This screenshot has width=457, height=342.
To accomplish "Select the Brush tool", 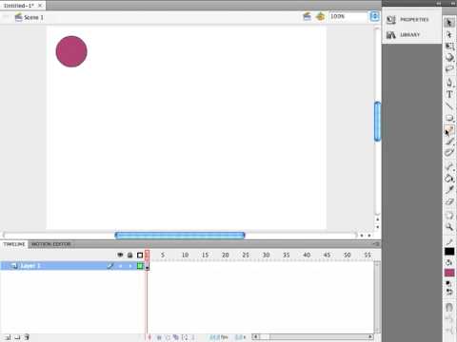I will coord(449,142).
